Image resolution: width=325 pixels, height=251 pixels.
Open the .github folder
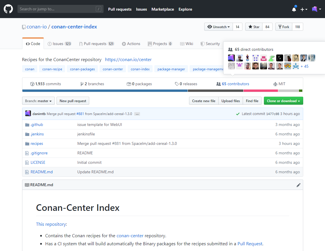coord(37,124)
